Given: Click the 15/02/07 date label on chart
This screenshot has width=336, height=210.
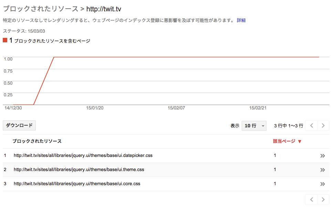Looking at the screenshot, I should point(176,108).
